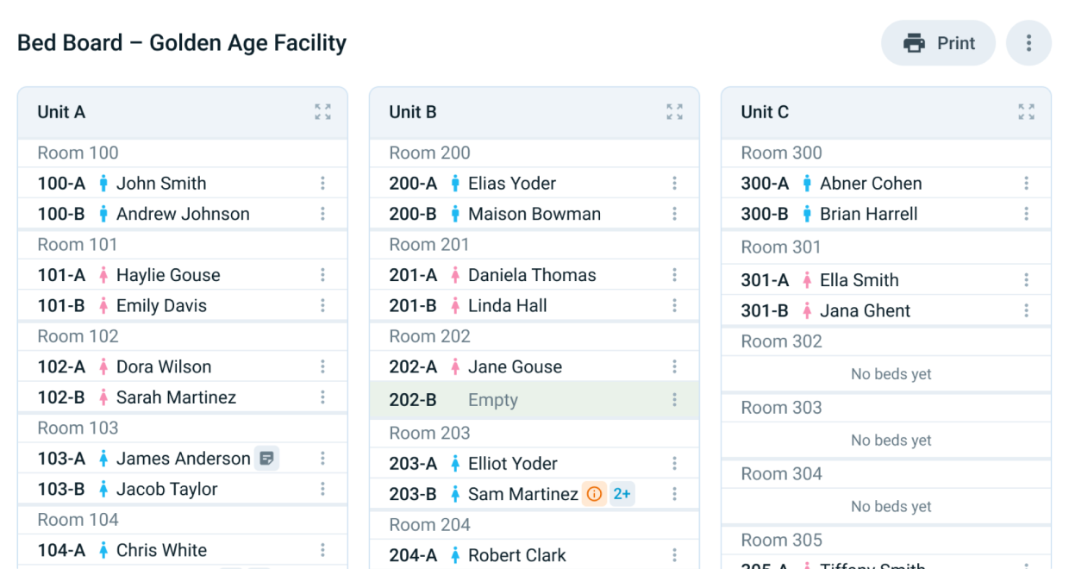Click the female gender icon for Jane Gouse
This screenshot has width=1069, height=569.
(x=456, y=366)
